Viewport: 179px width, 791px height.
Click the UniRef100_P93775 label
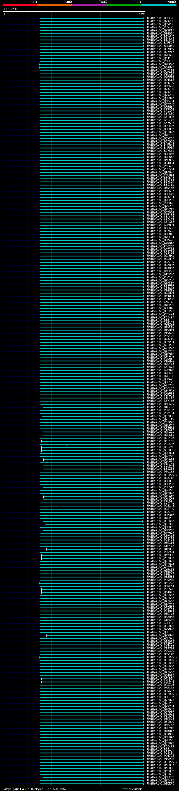161,286
